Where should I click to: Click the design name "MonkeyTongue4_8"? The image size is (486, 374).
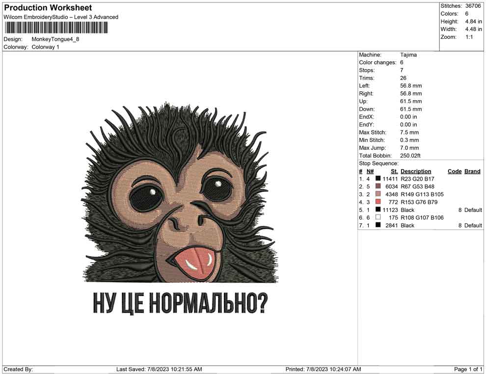coord(55,39)
